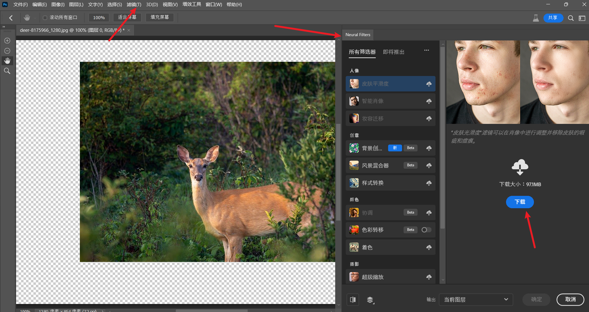Screen dimensions: 589x312
Task: Open the workspace switcher icon
Action: (x=582, y=18)
